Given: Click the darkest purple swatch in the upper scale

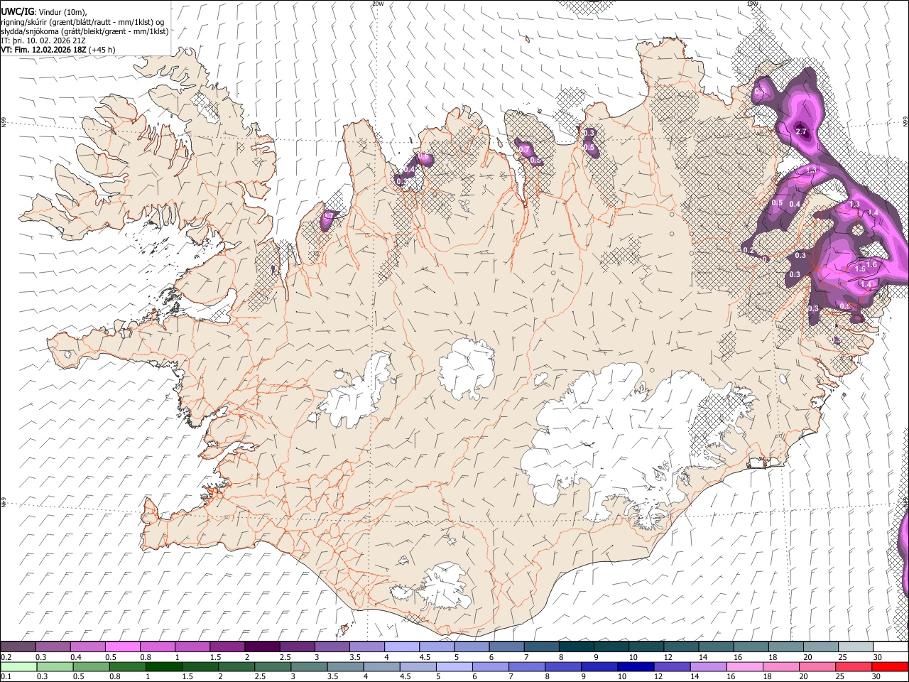Looking at the screenshot, I should pos(262,646).
